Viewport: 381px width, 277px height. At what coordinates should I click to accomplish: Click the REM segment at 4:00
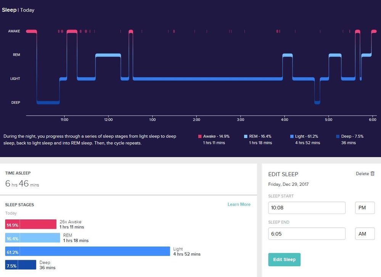point(288,55)
